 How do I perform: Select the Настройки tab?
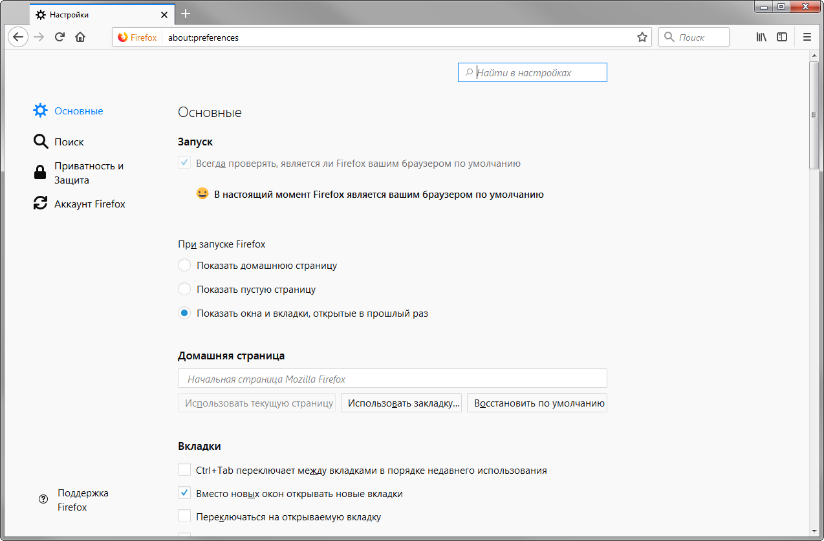(x=102, y=14)
